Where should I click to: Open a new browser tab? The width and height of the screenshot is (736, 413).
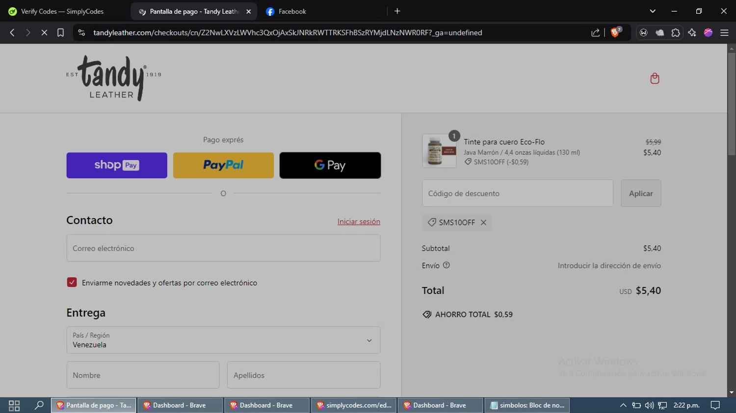click(397, 11)
